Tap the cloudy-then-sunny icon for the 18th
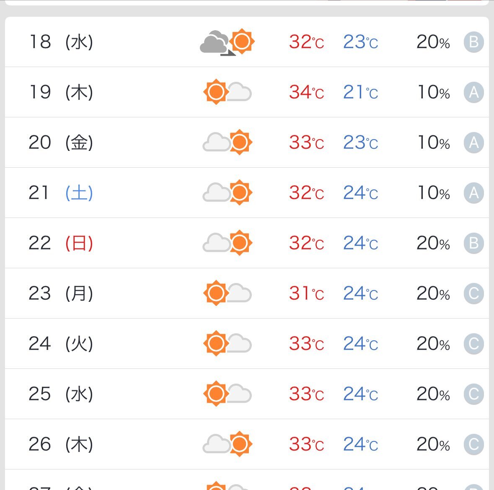 pos(227,42)
